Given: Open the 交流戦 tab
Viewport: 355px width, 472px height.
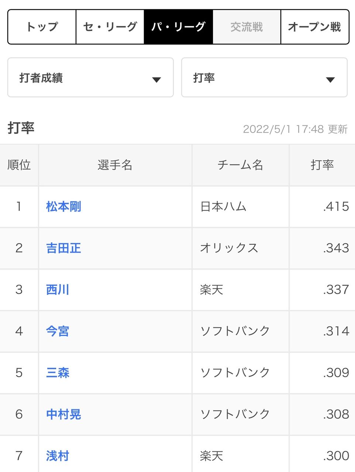Looking at the screenshot, I should tap(247, 27).
